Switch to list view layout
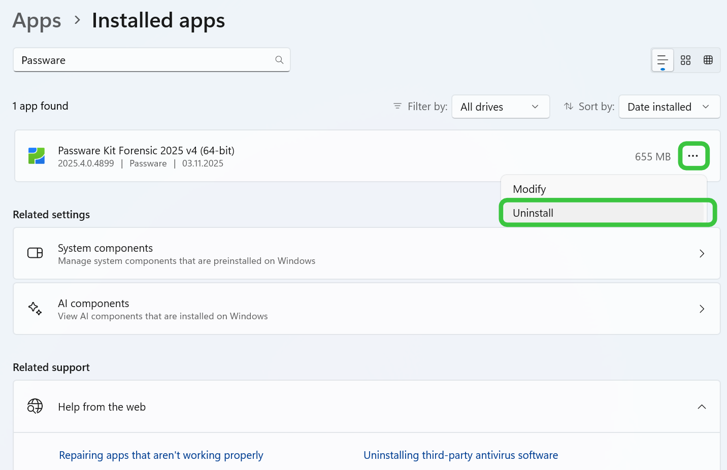This screenshot has height=470, width=727. coord(663,60)
